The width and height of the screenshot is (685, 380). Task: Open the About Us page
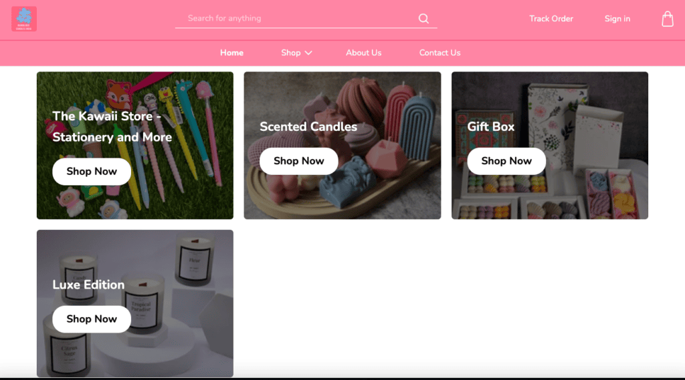pyautogui.click(x=363, y=53)
